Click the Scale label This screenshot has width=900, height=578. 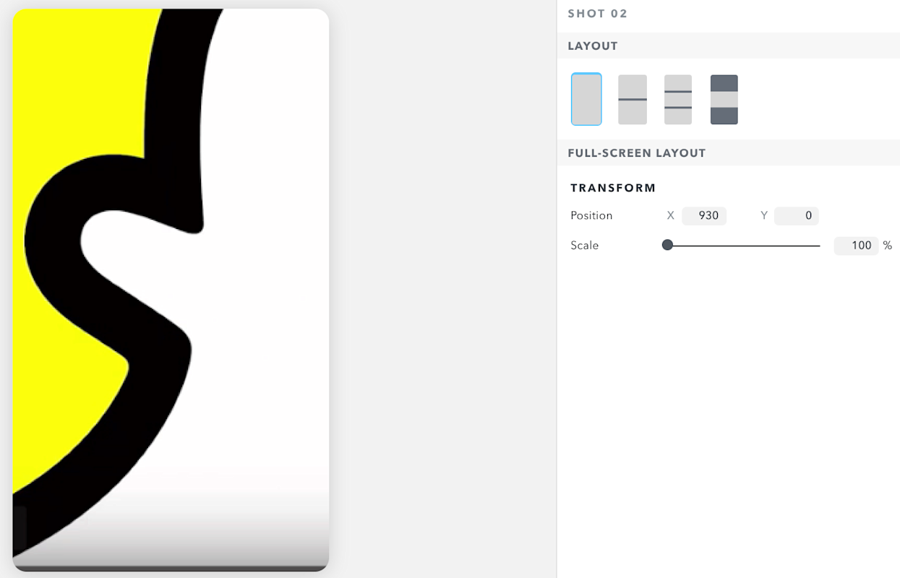[x=585, y=246]
